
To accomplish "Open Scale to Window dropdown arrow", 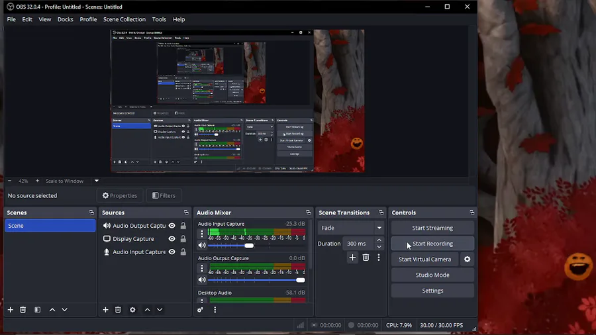I will 97,181.
